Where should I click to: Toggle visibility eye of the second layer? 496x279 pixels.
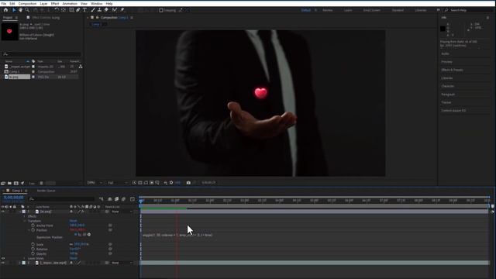[3, 263]
